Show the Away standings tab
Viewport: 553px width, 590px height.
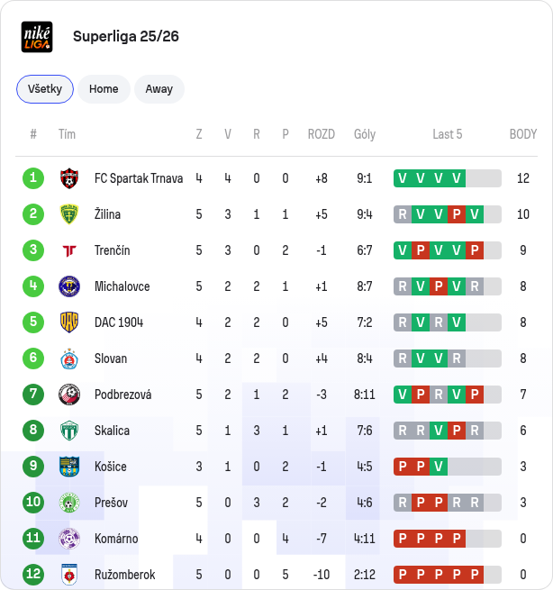(x=159, y=89)
